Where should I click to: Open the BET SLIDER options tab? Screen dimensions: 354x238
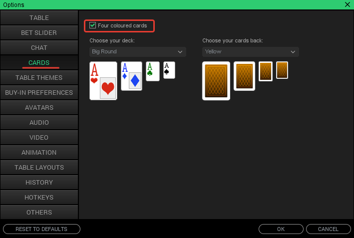(39, 33)
